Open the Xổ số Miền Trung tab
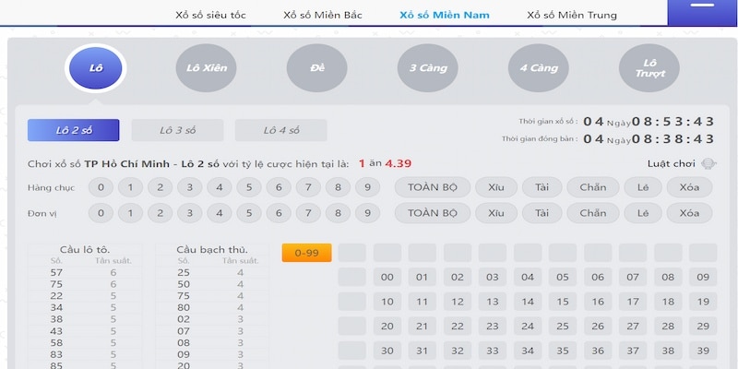Image resolution: width=738 pixels, height=369 pixels. point(572,15)
